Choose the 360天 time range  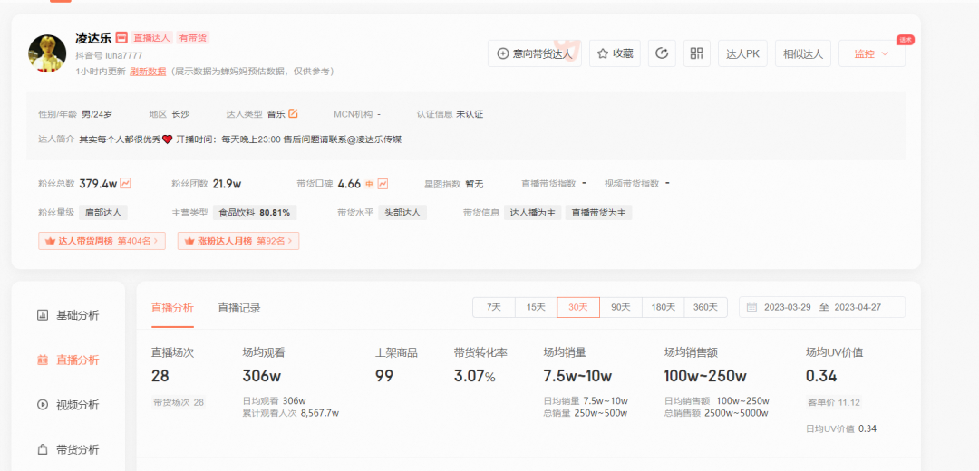[705, 308]
